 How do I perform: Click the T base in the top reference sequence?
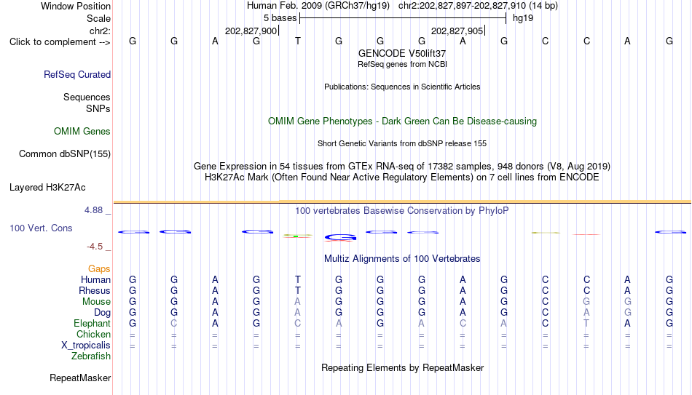298,41
